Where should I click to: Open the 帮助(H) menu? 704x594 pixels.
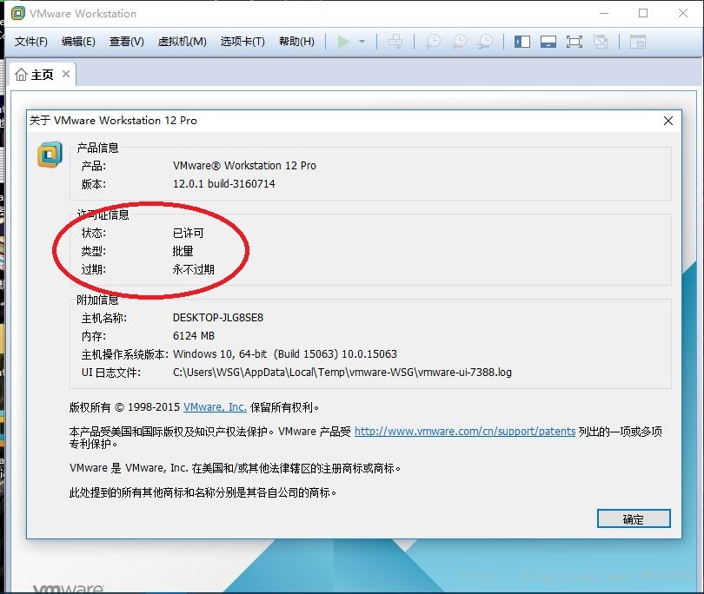click(296, 42)
